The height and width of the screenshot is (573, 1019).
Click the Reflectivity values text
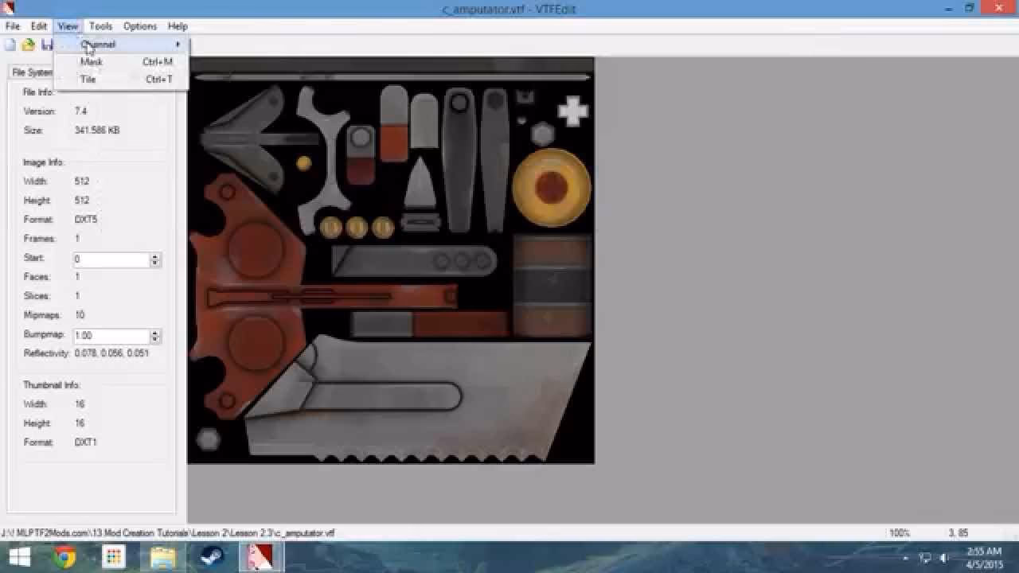[111, 353]
